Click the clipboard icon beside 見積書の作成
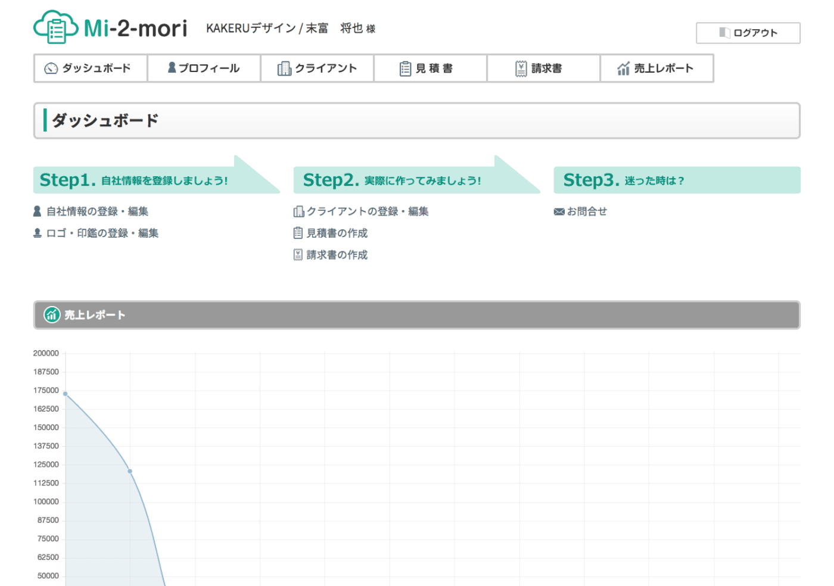Screen dimensions: 834x586 tap(298, 233)
